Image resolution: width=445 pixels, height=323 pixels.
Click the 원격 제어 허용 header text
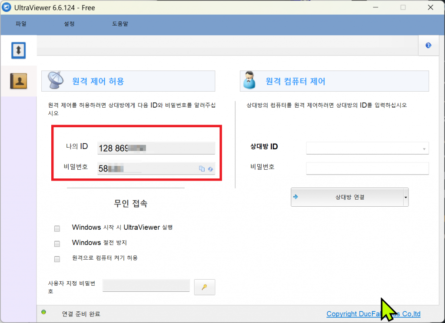[98, 81]
